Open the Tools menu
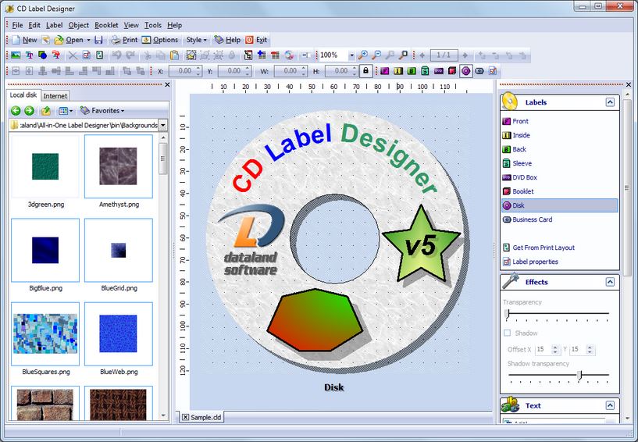 pos(153,25)
